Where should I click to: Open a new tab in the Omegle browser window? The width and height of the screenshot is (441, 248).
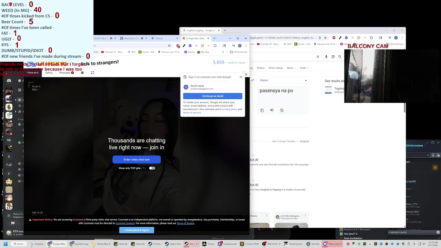click(x=214, y=38)
